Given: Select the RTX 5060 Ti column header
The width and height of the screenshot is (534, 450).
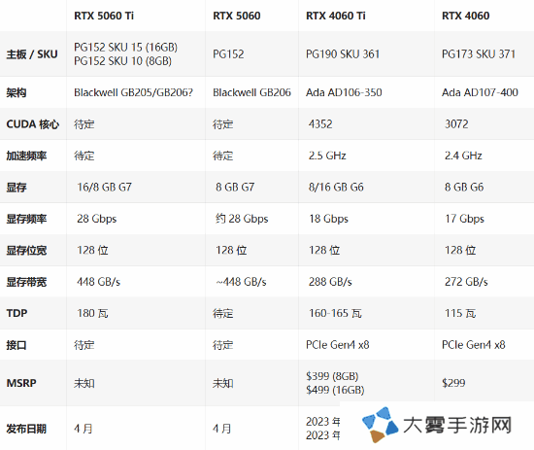Looking at the screenshot, I should (x=104, y=16).
